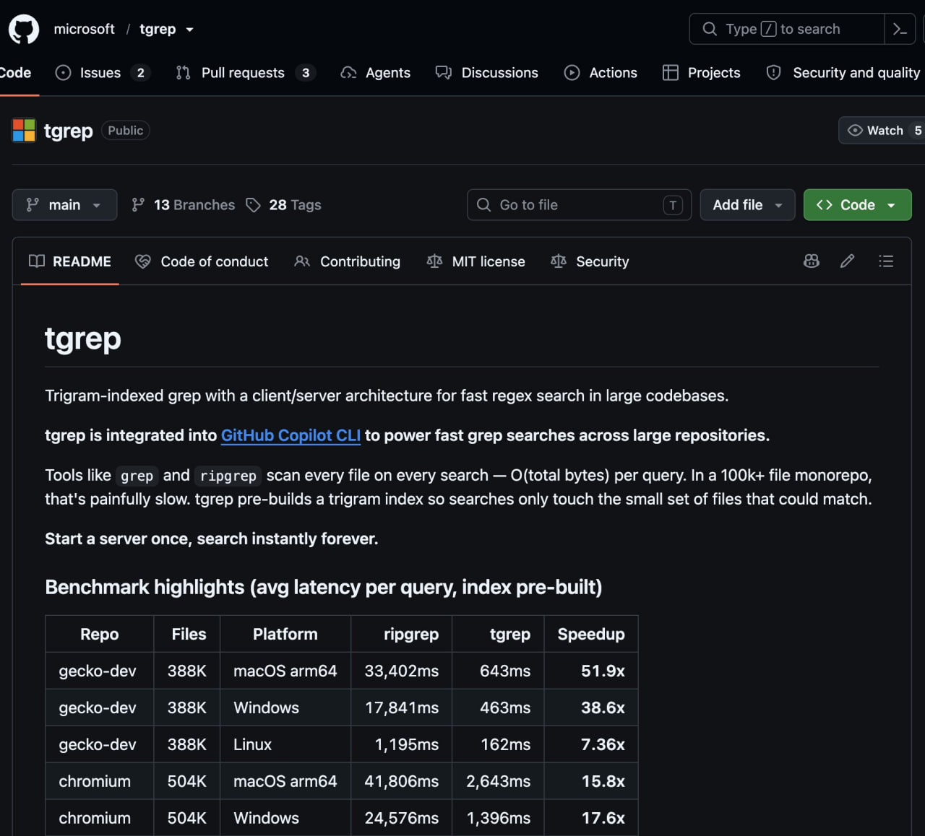Click the Copilot icon in README toolbar

pyautogui.click(x=812, y=261)
